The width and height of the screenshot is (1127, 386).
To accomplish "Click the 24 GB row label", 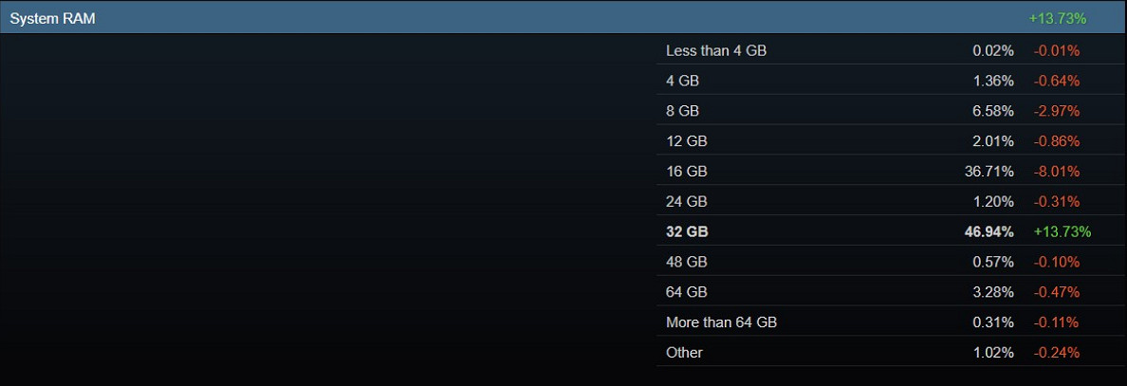I will point(686,201).
